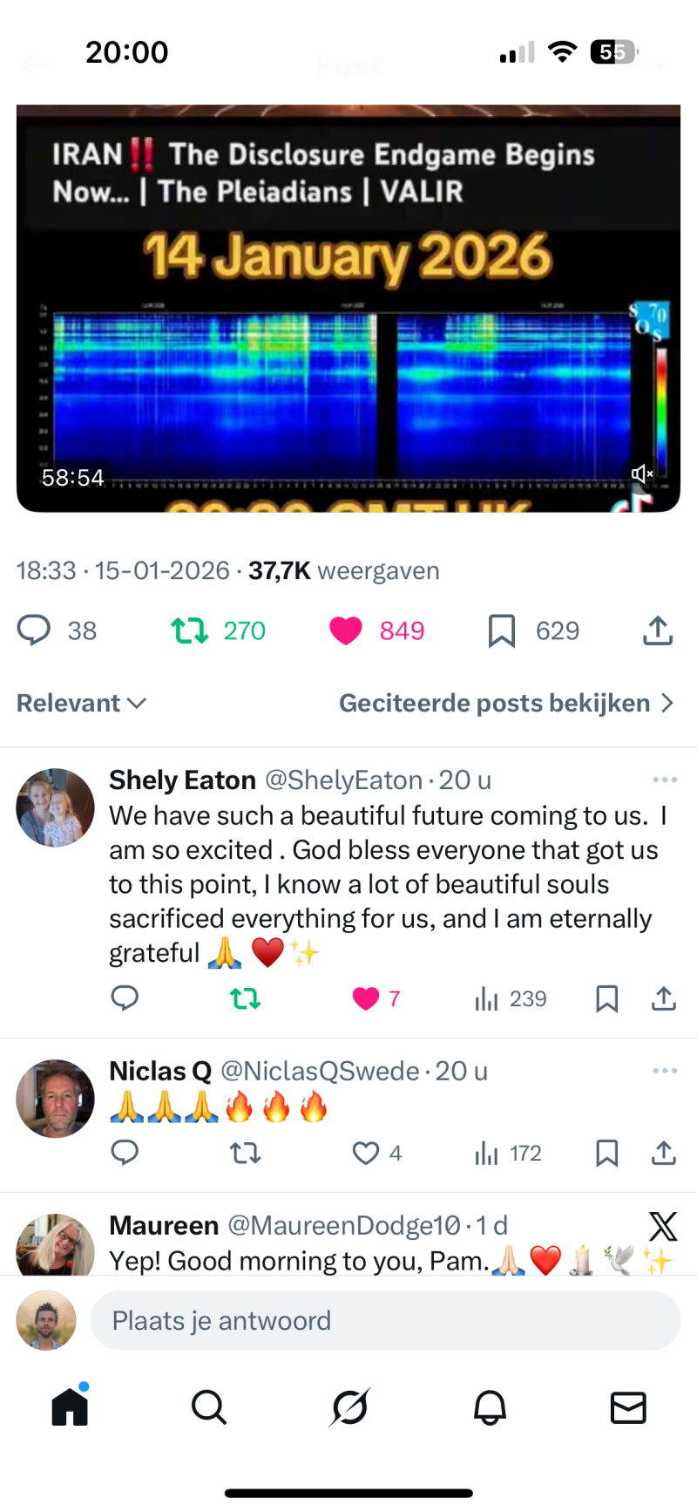Image resolution: width=697 pixels, height=1512 pixels.
Task: Bookmark the main post with 629 saves
Action: 501,630
